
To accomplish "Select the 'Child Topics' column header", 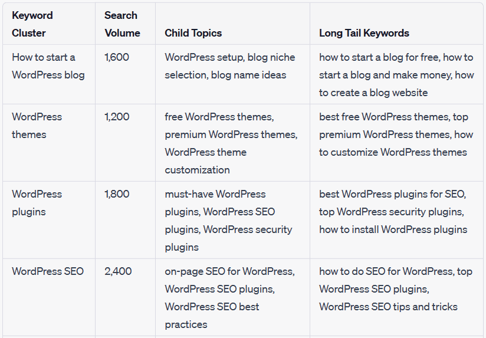I will click(x=233, y=24).
